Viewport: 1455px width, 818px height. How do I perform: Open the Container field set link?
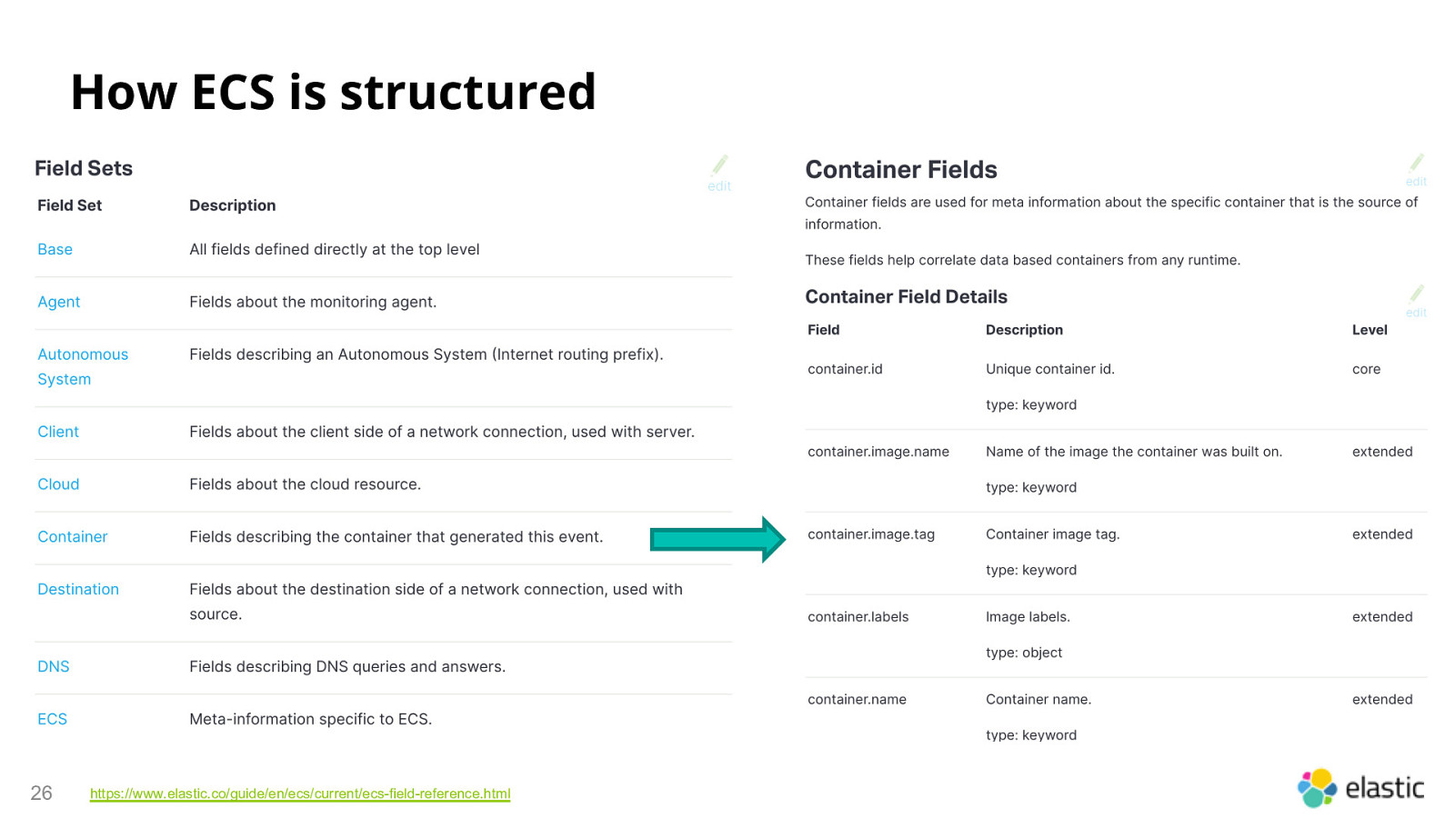pyautogui.click(x=72, y=537)
